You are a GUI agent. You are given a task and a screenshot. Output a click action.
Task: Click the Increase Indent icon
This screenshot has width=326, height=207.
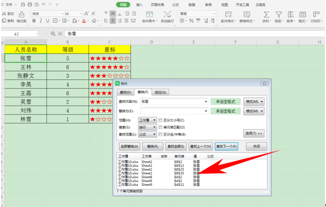pyautogui.click(x=134, y=14)
